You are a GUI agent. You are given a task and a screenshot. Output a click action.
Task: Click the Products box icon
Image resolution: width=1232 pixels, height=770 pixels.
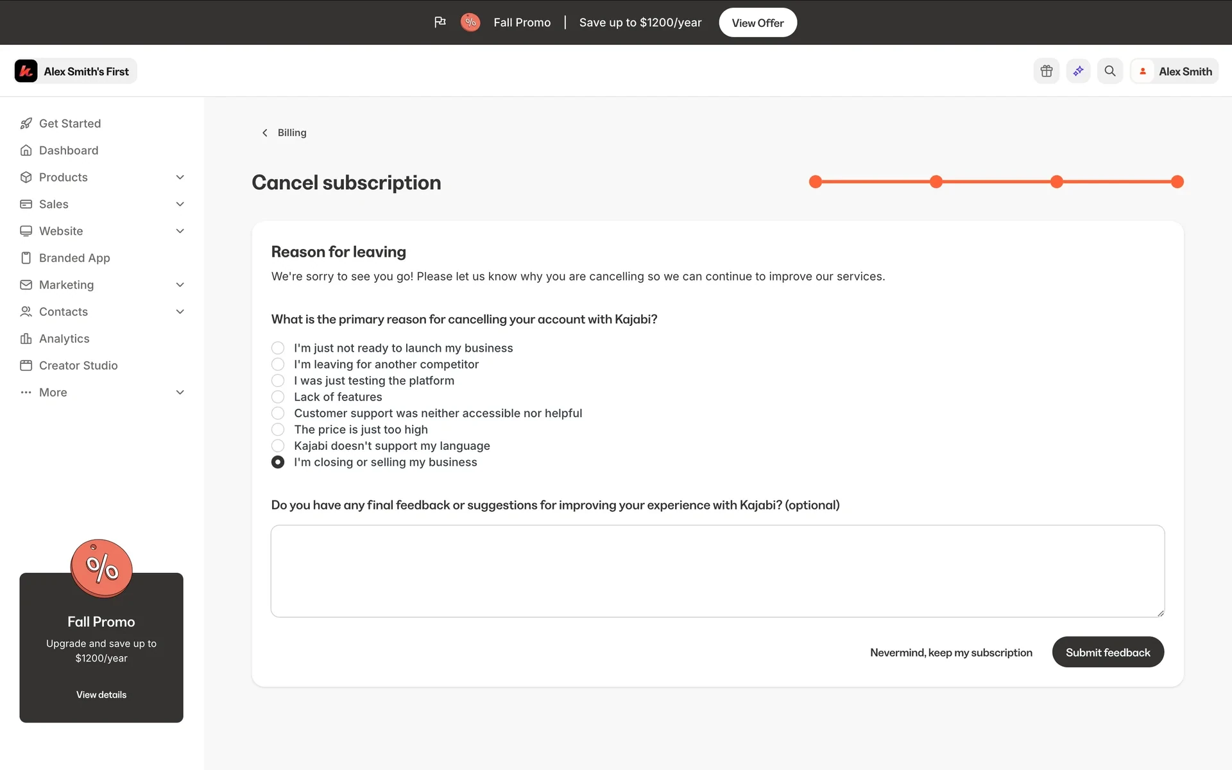click(26, 177)
